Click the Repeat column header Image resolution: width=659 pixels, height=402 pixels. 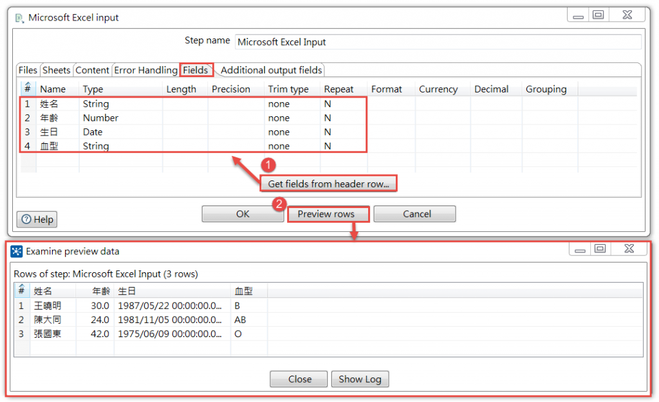[344, 89]
